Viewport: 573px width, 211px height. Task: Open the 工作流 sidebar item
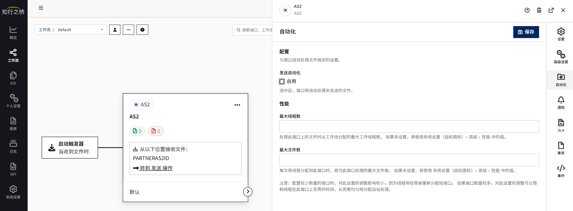(x=13, y=56)
